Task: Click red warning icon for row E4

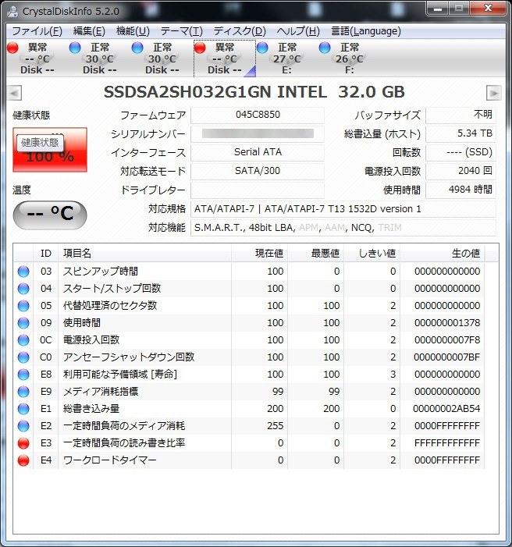Action: [23, 460]
